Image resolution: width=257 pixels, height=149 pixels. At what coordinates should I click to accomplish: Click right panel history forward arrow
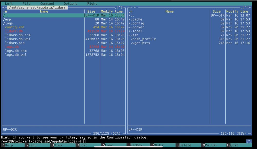pos(249,7)
